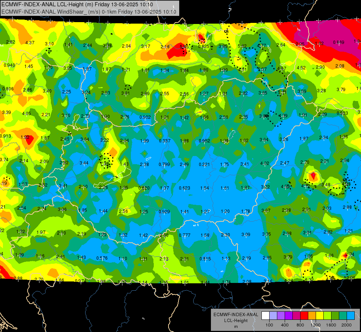Click the legend label 'LCL-Height'
The image size is (361, 332).
pos(236,321)
